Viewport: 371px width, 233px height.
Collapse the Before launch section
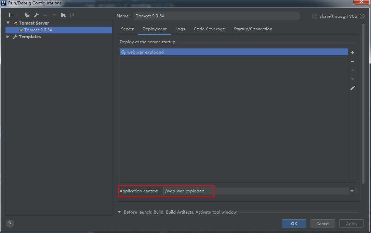tap(119, 212)
